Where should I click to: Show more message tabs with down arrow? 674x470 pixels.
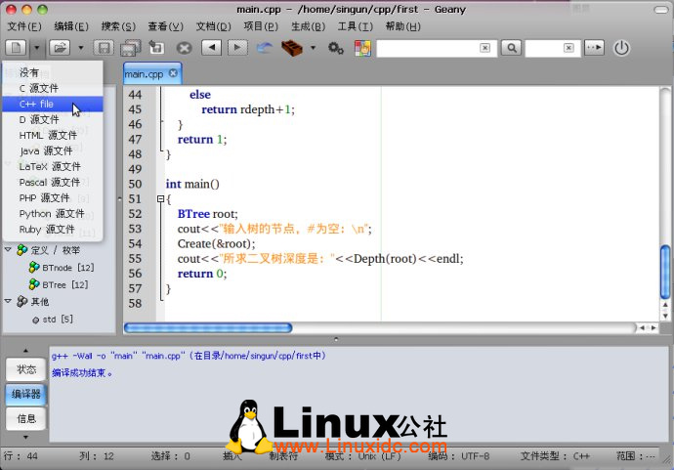click(x=25, y=438)
